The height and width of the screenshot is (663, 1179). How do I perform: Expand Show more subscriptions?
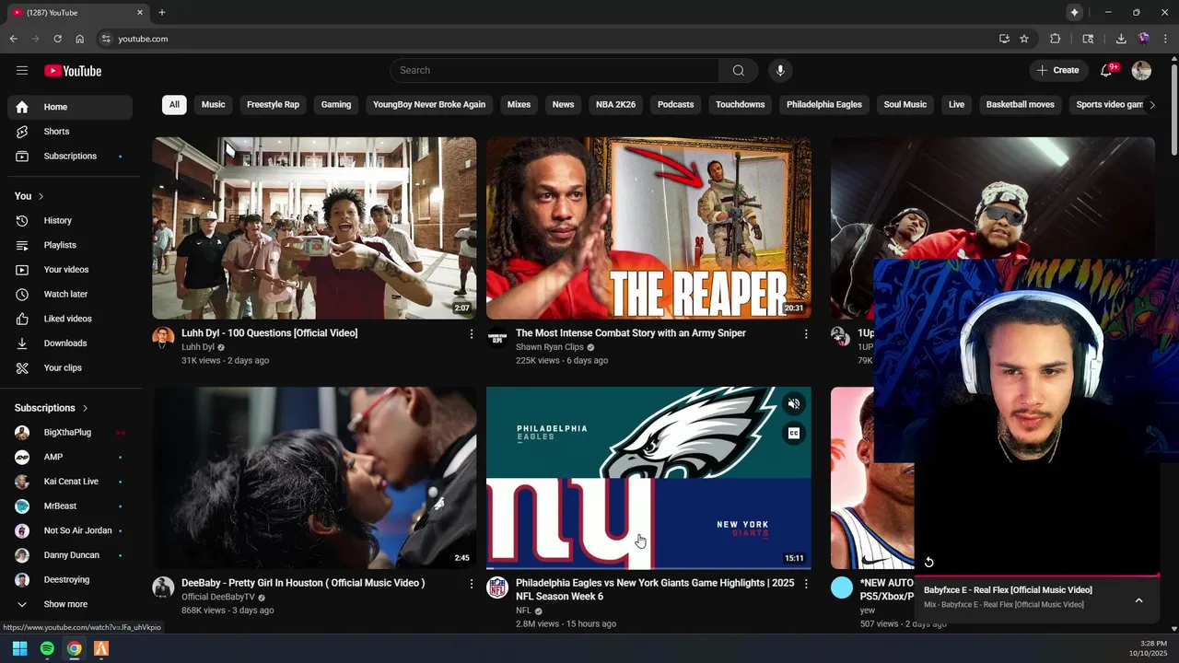pos(70,604)
